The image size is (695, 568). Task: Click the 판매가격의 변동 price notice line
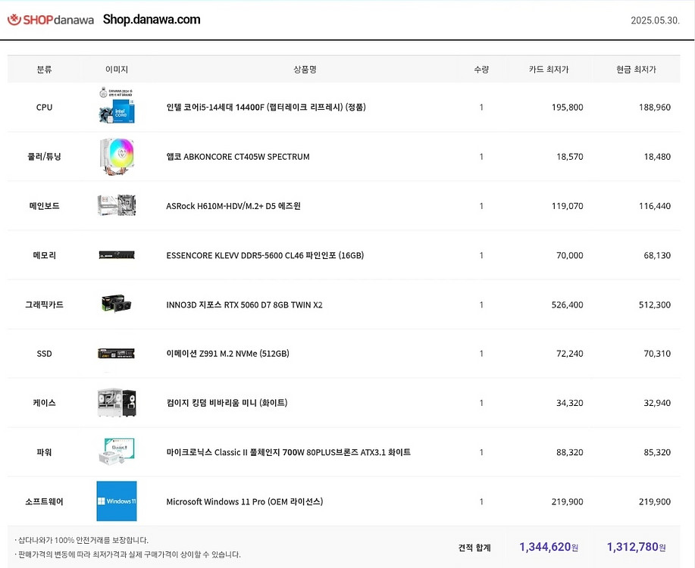tap(127, 554)
